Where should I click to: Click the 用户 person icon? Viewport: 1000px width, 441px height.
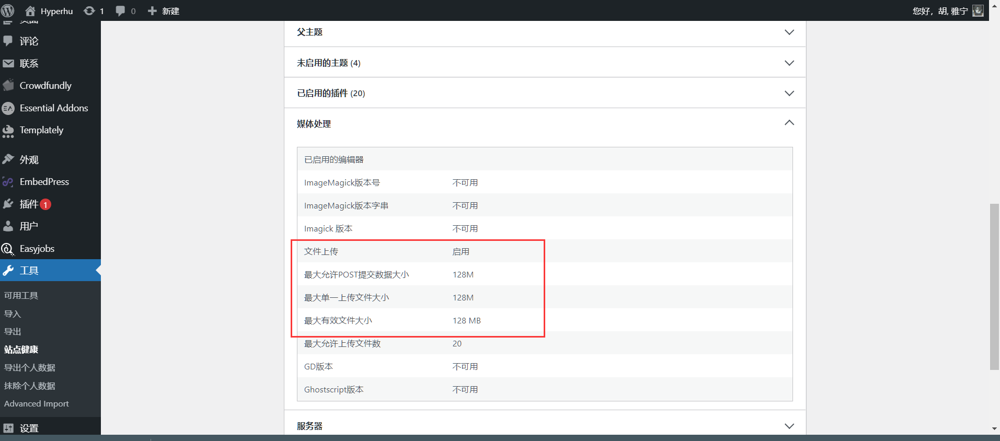(x=8, y=226)
